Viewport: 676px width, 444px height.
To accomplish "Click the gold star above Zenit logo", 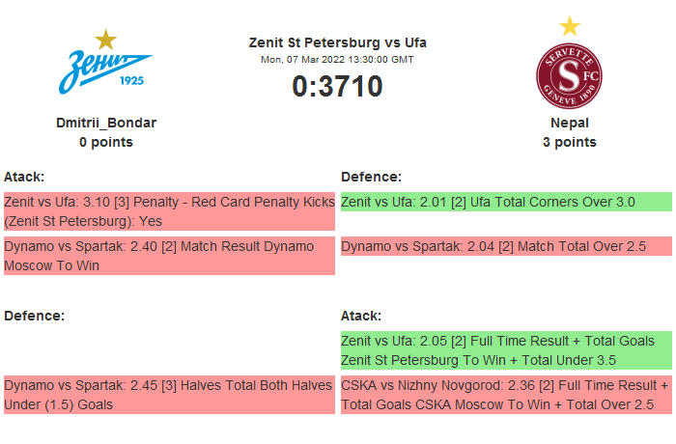I will click(x=106, y=40).
